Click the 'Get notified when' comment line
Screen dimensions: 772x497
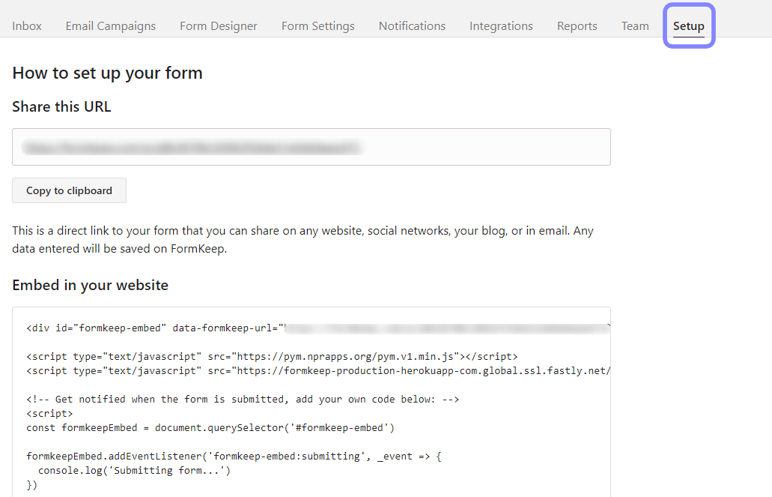243,400
